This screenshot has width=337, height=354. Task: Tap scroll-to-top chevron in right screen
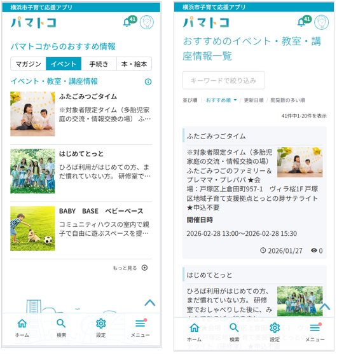pyautogui.click(x=324, y=306)
